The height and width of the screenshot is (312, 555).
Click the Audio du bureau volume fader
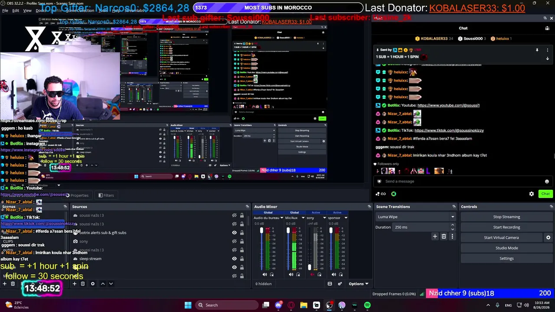click(x=261, y=231)
